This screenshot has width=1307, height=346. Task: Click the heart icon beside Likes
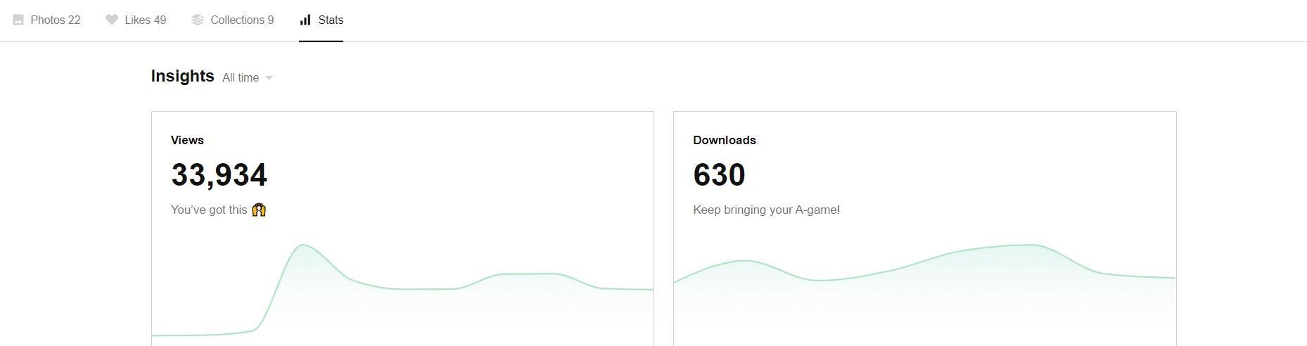(112, 20)
